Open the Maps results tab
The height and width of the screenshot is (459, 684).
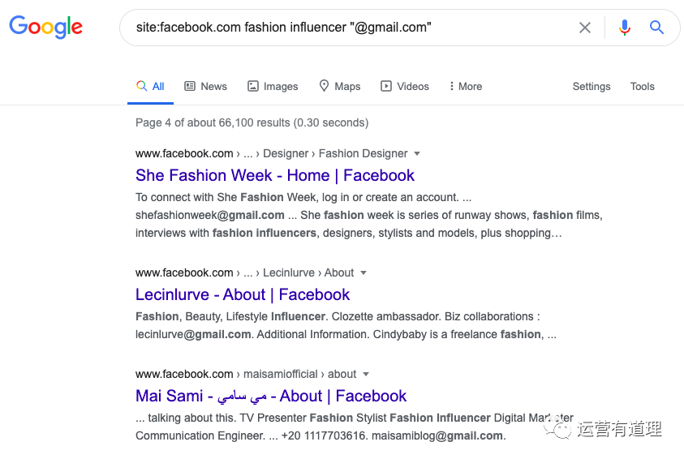339,86
